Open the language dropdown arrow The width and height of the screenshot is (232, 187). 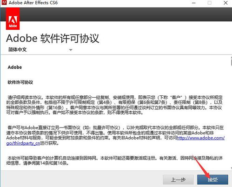pos(71,50)
